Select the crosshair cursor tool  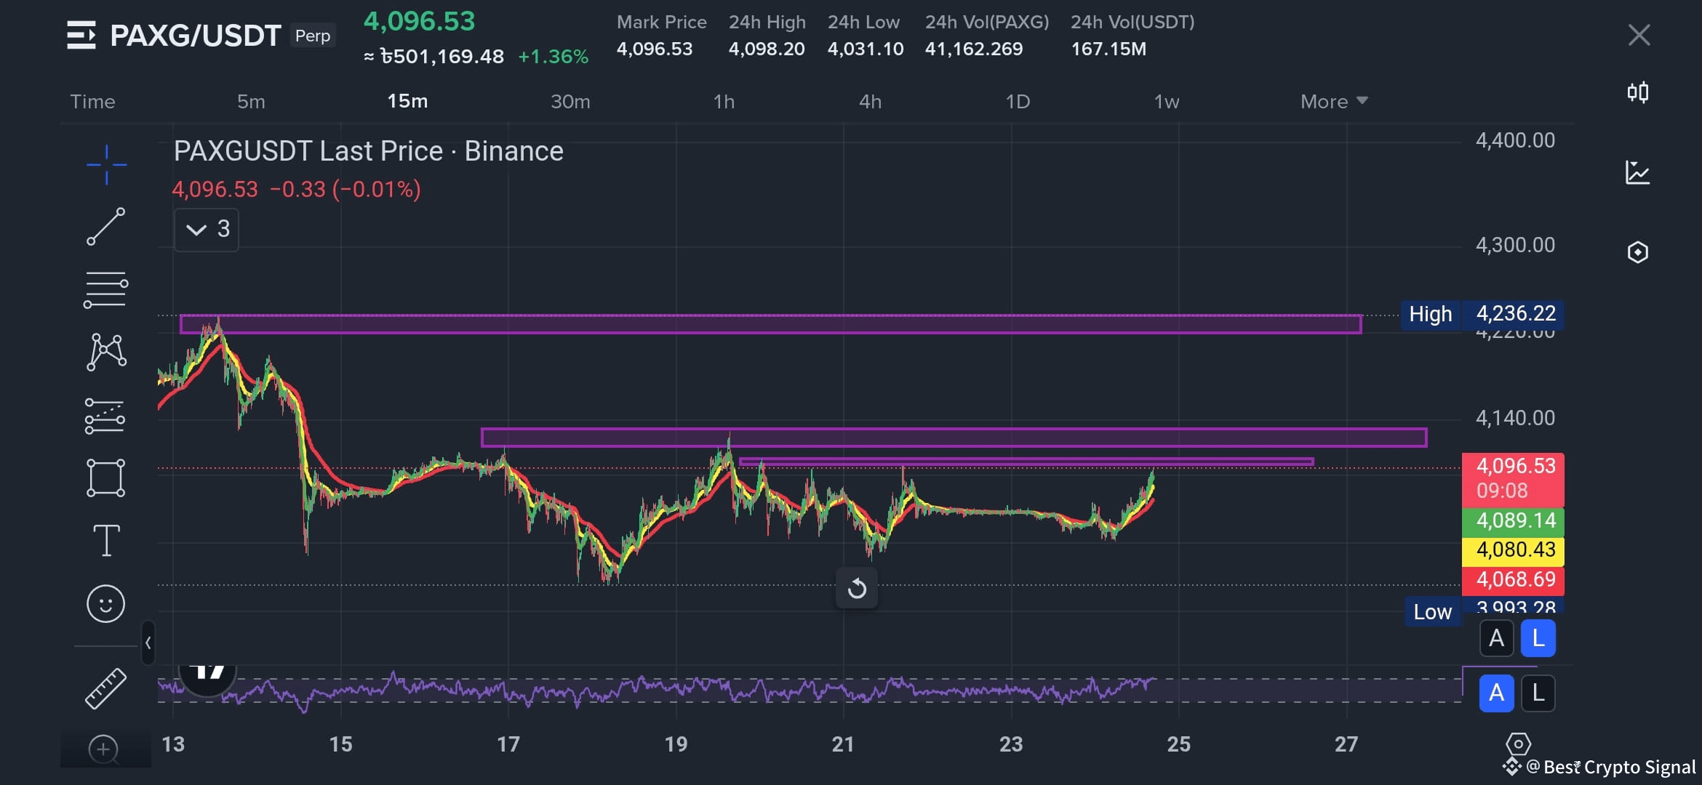[x=106, y=164]
